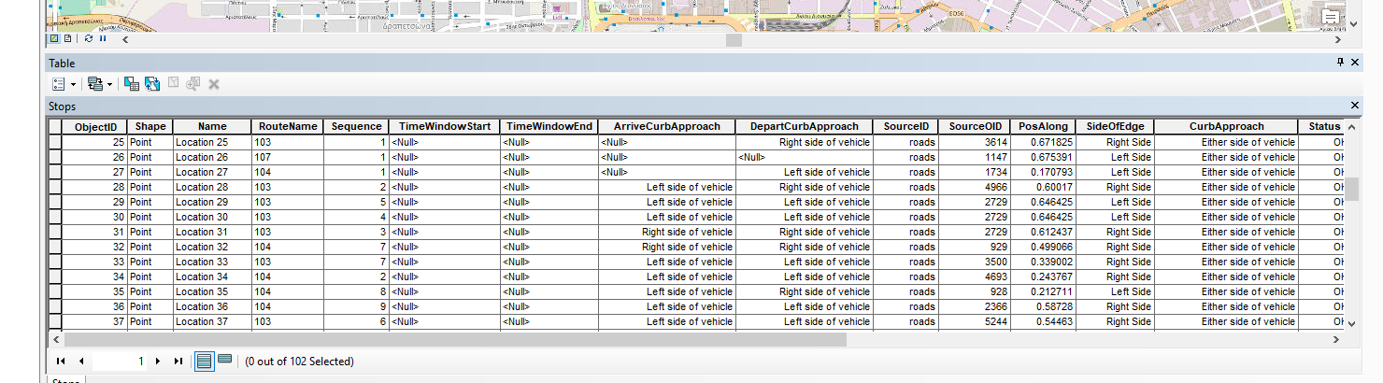Click Name cell 'Location 28'

(212, 187)
